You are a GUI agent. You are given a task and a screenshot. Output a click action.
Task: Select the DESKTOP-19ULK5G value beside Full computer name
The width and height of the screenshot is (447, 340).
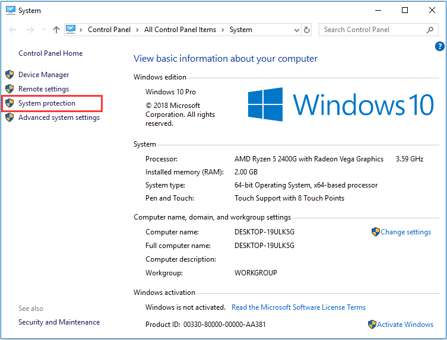(x=264, y=246)
